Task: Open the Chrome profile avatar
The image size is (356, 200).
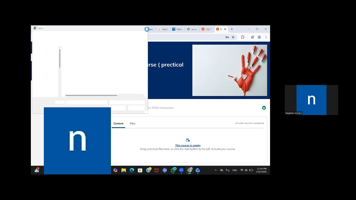Action: pyautogui.click(x=259, y=37)
